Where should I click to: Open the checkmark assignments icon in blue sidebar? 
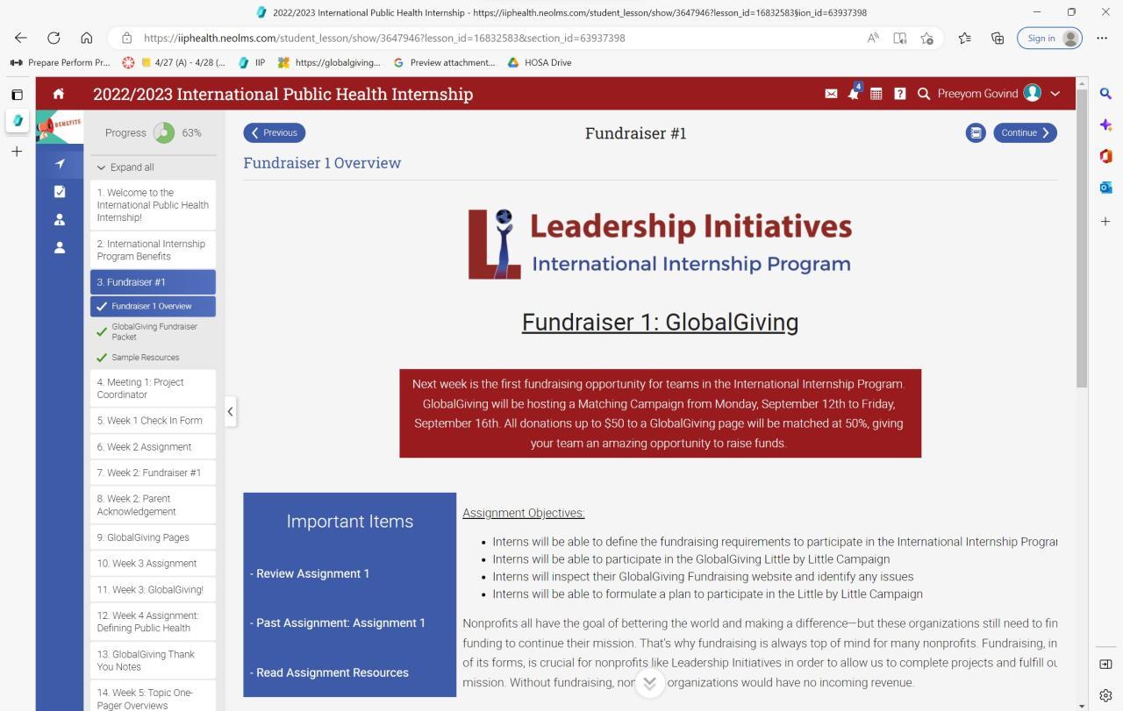click(x=59, y=192)
